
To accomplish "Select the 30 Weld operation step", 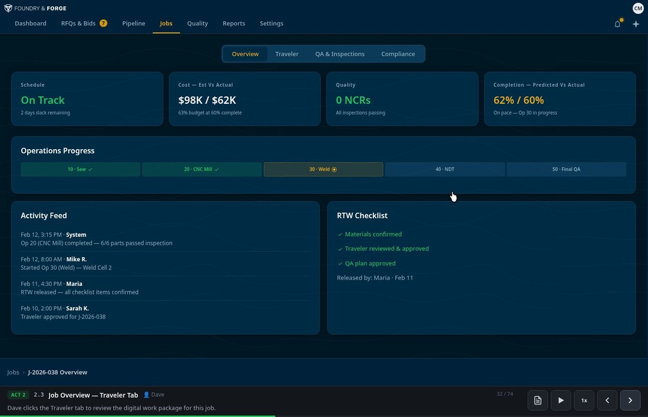I will (323, 169).
